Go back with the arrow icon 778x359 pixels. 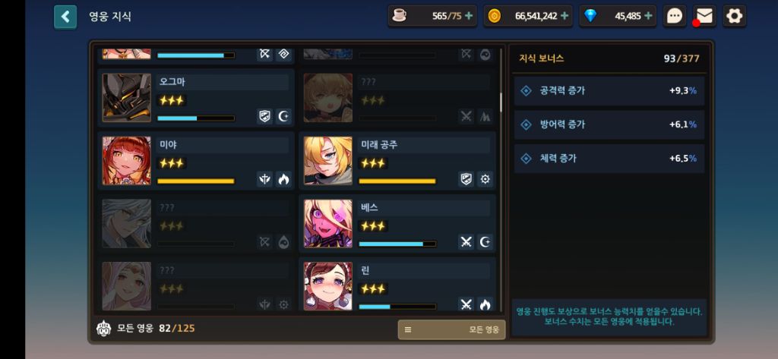(x=65, y=17)
